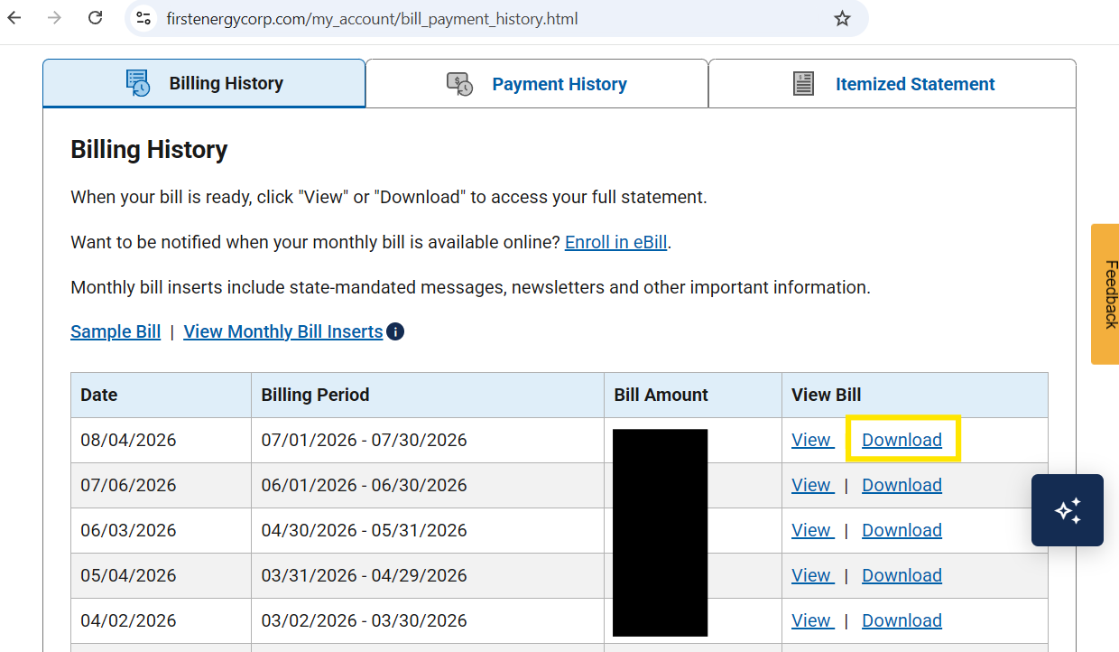
Task: Click the Date column header
Action: pyautogui.click(x=161, y=395)
